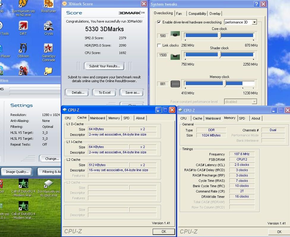Image resolution: width=290 pixels, height=237 pixels.
Task: Open the Crysis desktop shortcut
Action: coord(49,28)
